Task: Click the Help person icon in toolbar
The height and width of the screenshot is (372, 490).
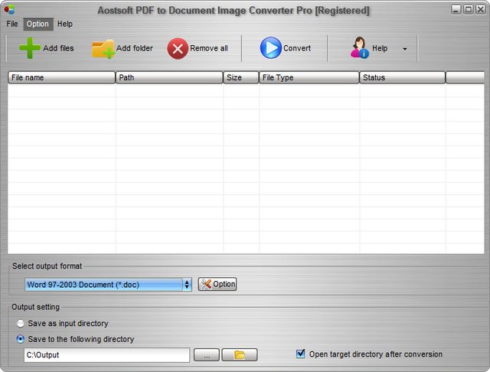Action: [359, 48]
